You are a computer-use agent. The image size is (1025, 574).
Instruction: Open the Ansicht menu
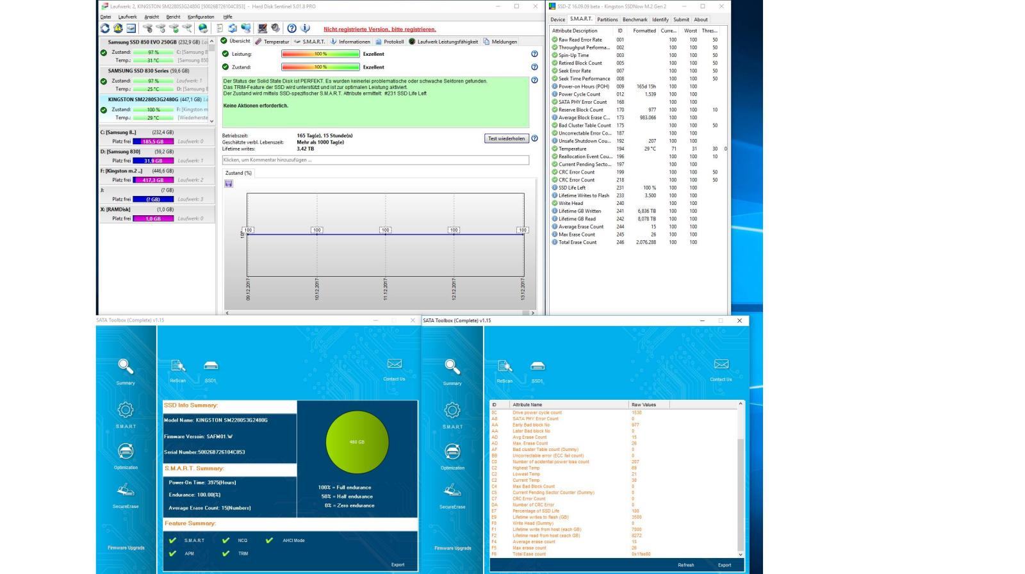pos(152,17)
